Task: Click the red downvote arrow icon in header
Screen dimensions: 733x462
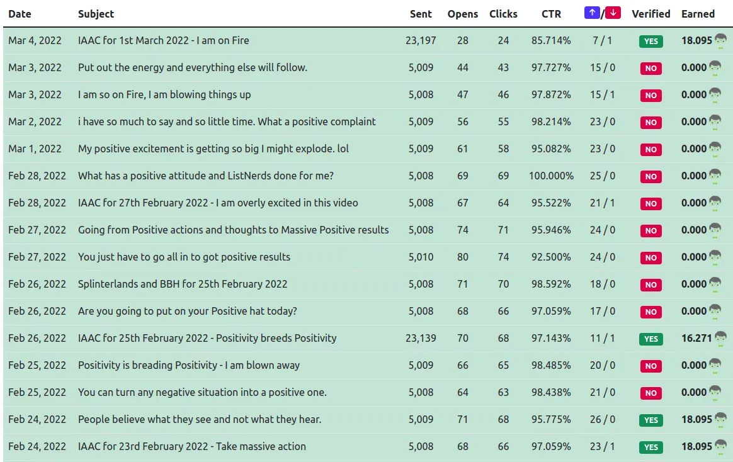Action: (x=613, y=13)
